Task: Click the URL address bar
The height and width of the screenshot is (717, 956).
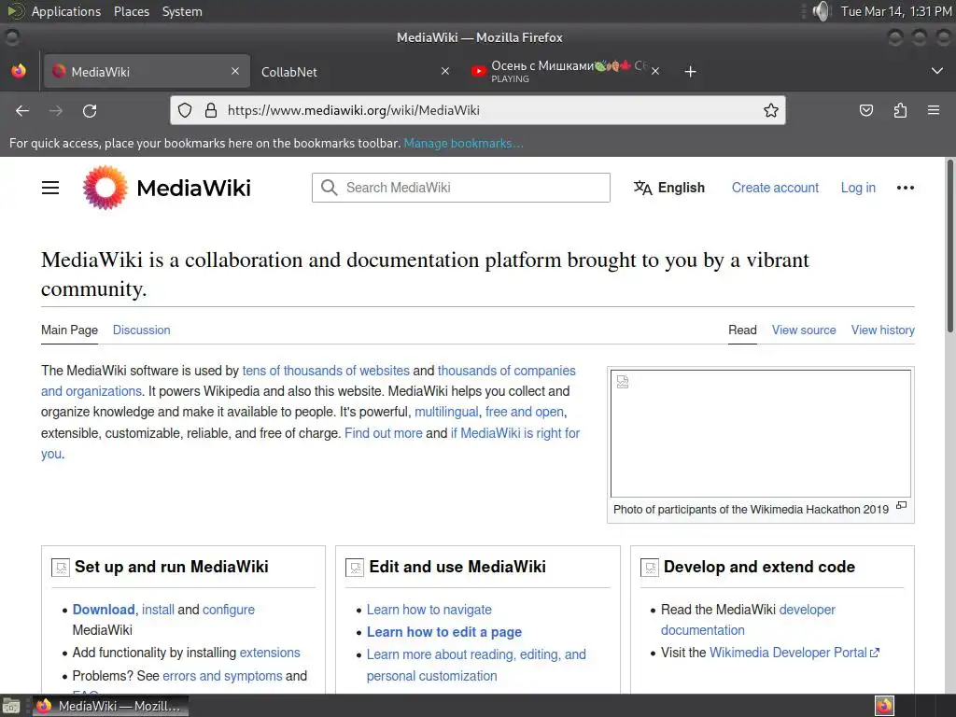Action: [477, 110]
